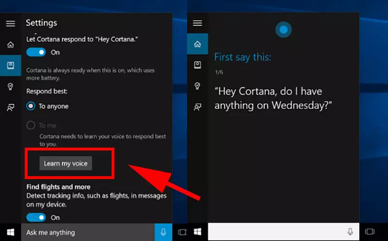Image resolution: width=388 pixels, height=241 pixels.
Task: Select lightbulb icon in right Cortana sidebar
Action: point(197,86)
